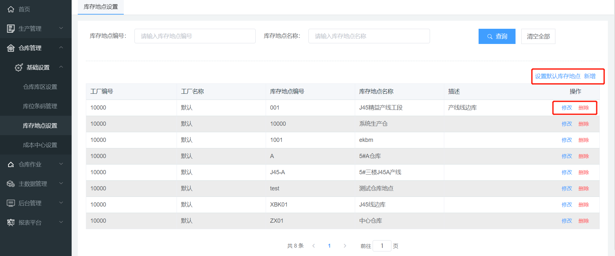Click the warehouse management sidebar icon
Screen dimensions: 615x256
point(11,48)
